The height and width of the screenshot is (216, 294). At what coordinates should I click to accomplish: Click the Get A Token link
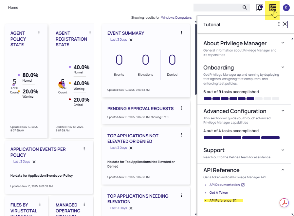(219, 193)
